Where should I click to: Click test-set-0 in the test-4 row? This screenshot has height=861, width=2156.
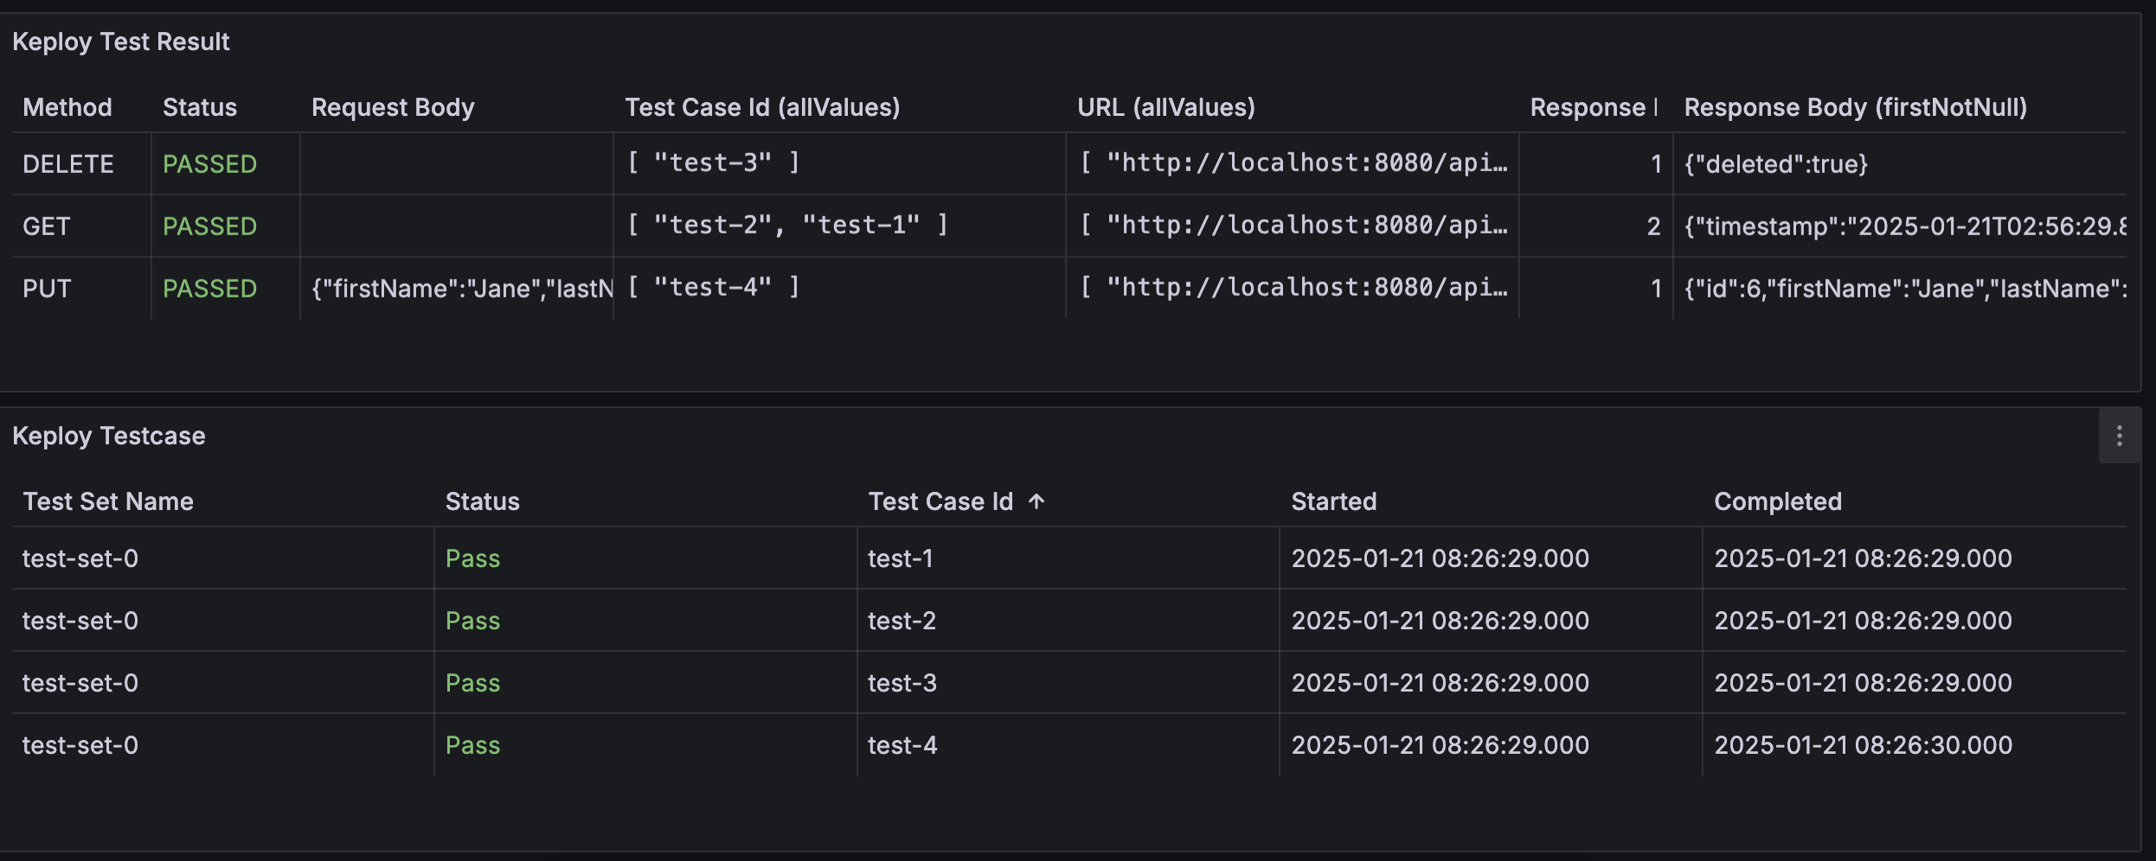click(x=80, y=745)
